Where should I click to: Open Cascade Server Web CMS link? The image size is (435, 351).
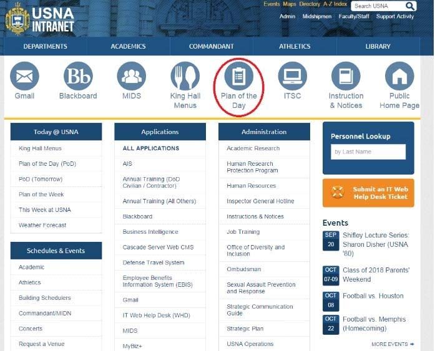158,247
